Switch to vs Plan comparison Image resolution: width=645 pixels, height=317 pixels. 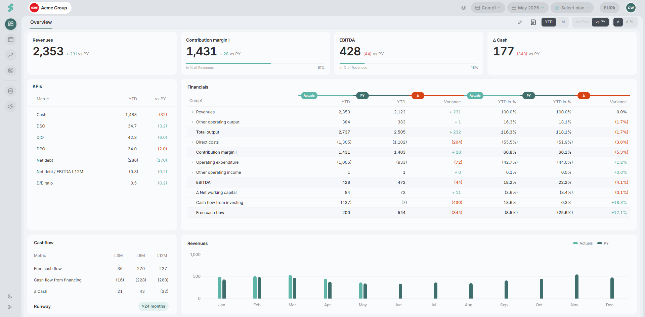click(x=582, y=22)
